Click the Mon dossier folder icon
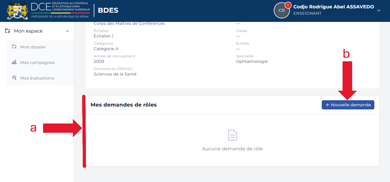The height and width of the screenshot is (182, 390). (x=14, y=47)
